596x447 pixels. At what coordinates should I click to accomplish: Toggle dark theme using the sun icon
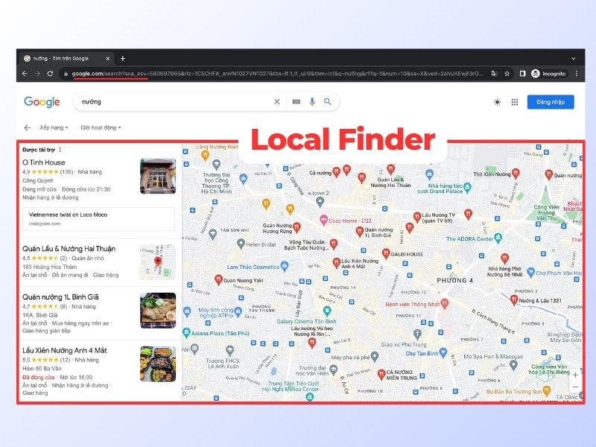(497, 101)
